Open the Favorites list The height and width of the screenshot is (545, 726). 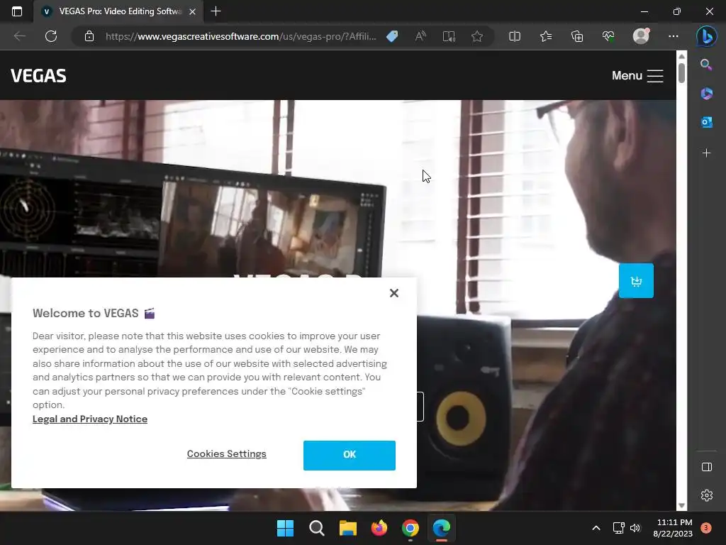pyautogui.click(x=546, y=36)
